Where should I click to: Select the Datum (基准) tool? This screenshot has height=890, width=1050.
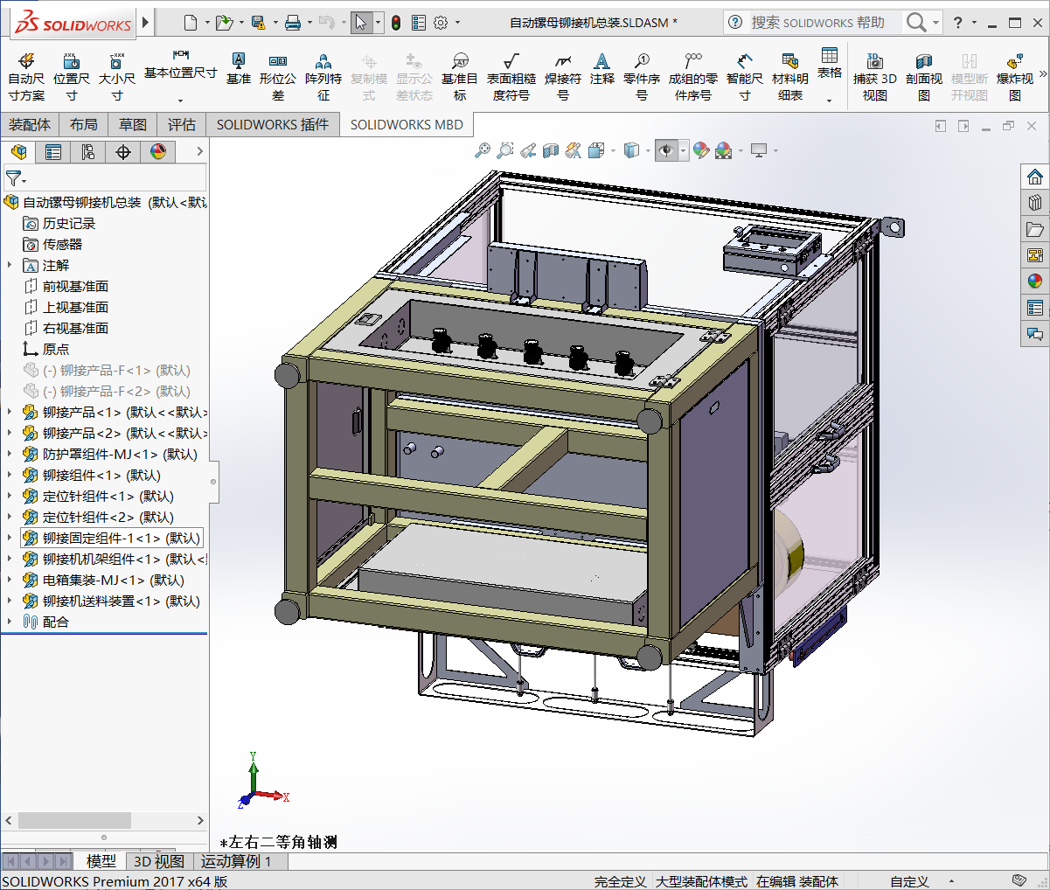pyautogui.click(x=238, y=68)
